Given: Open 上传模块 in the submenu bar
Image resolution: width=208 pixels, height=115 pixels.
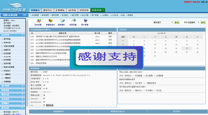Looking at the screenshot, I should coord(105,15).
